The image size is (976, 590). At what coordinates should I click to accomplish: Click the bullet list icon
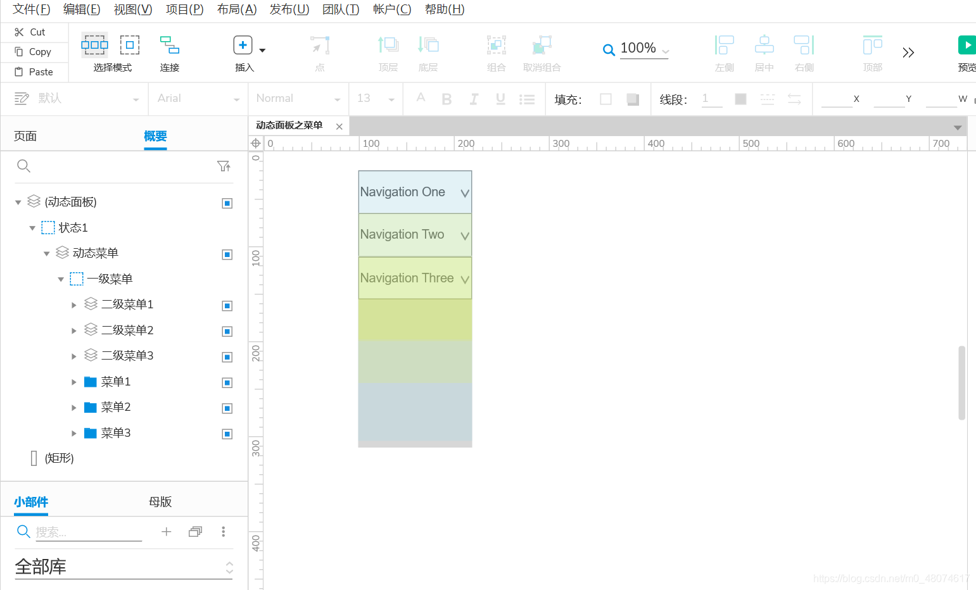[527, 99]
